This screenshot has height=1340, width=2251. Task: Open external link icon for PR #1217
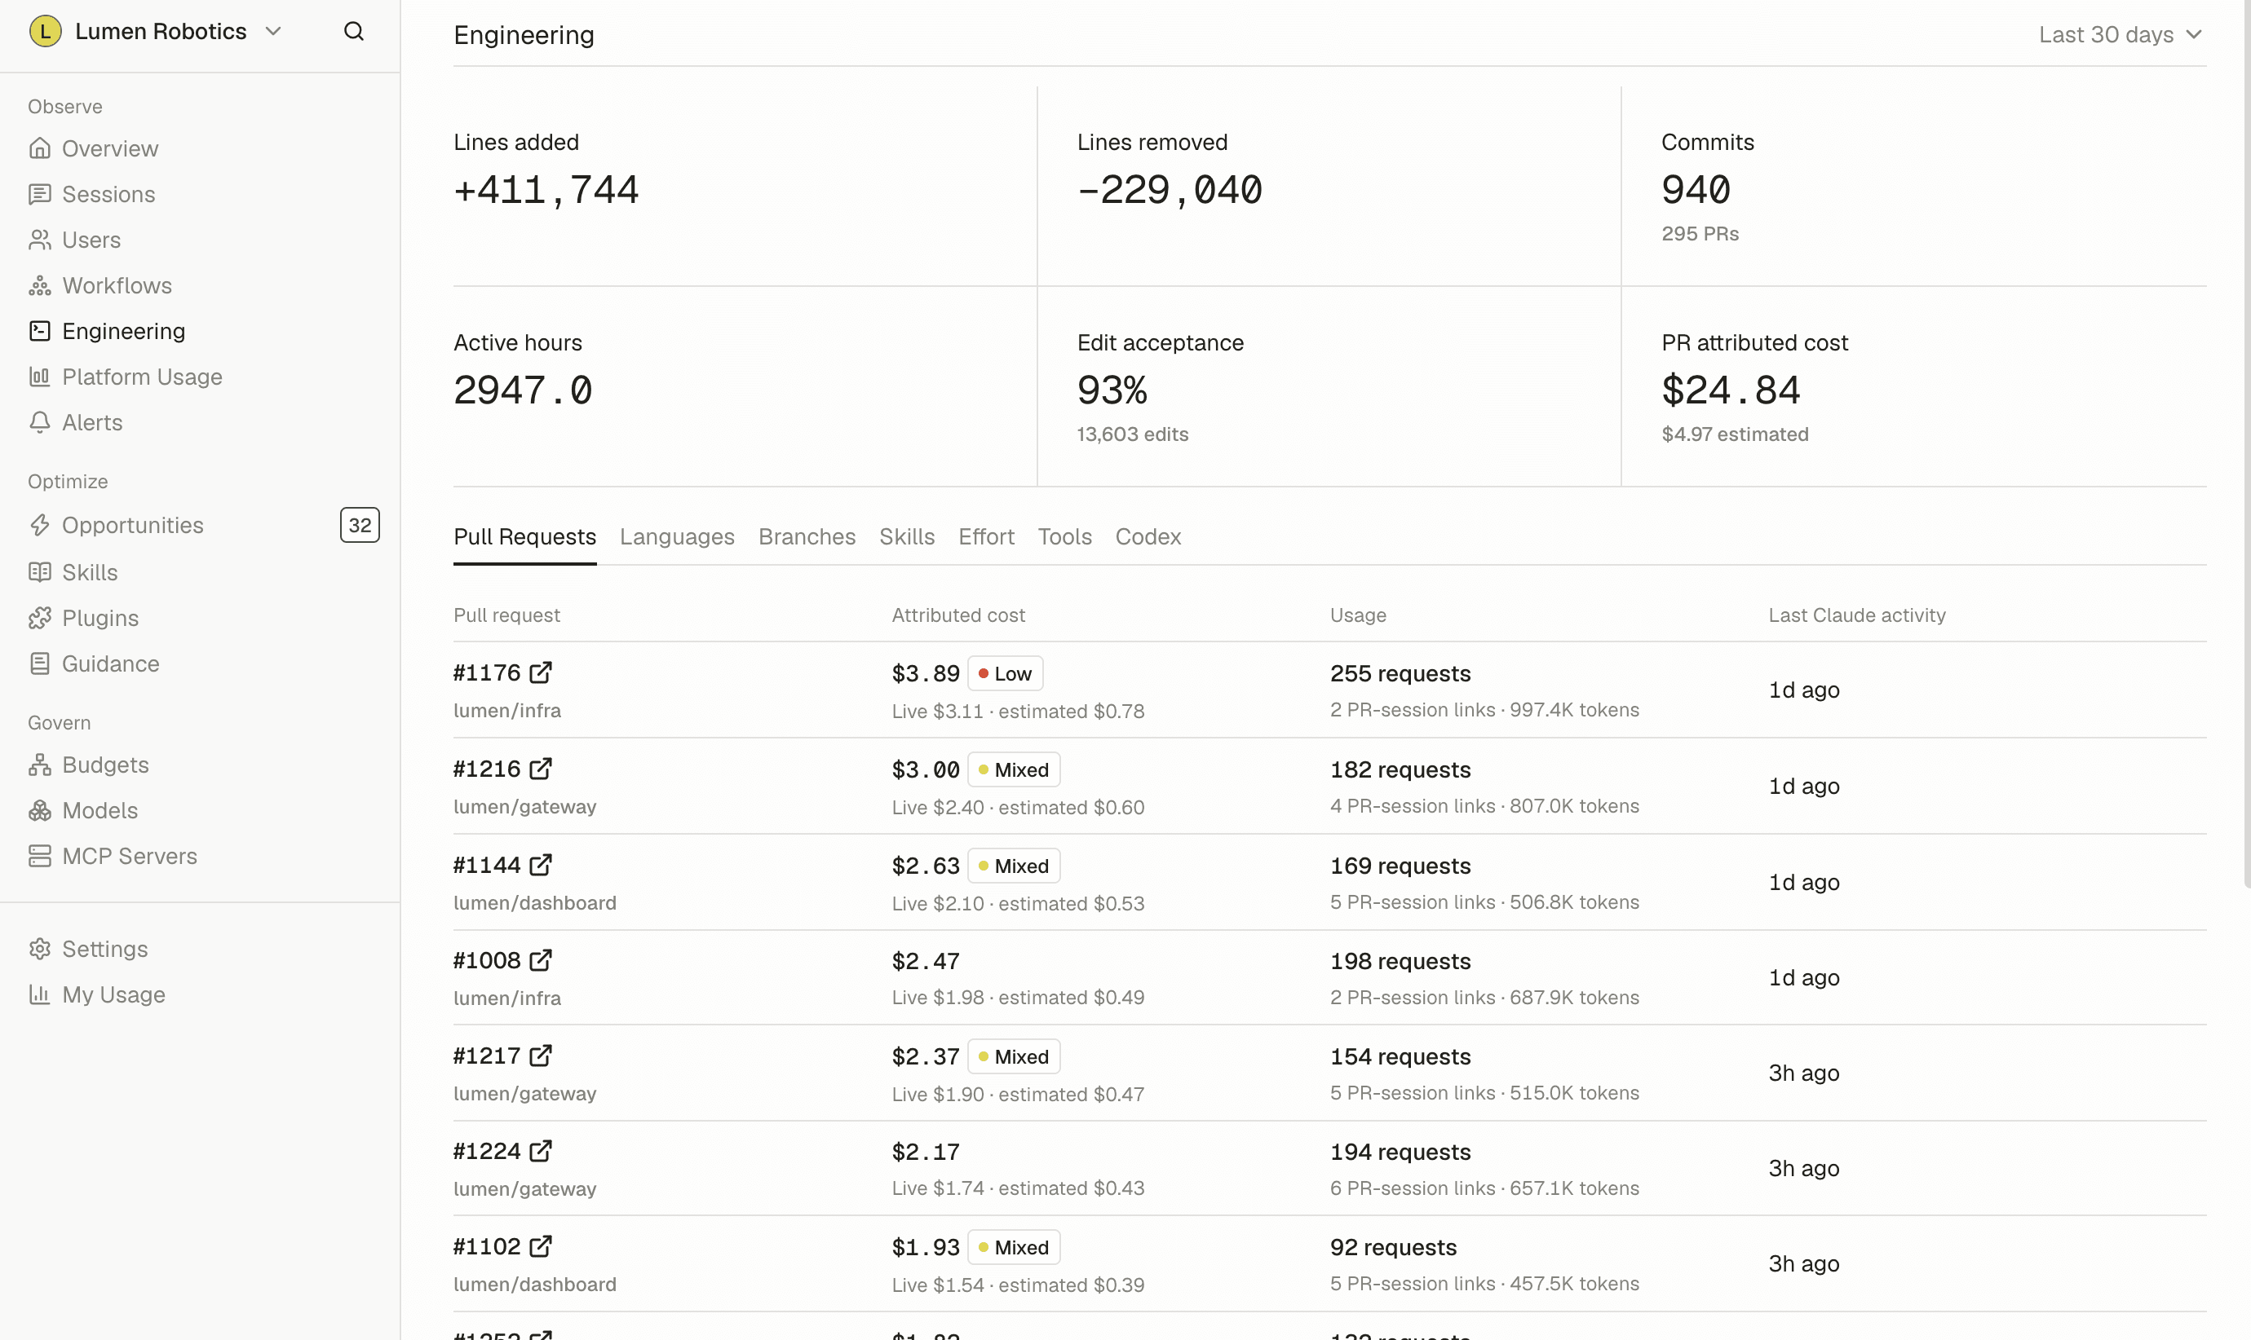click(540, 1056)
